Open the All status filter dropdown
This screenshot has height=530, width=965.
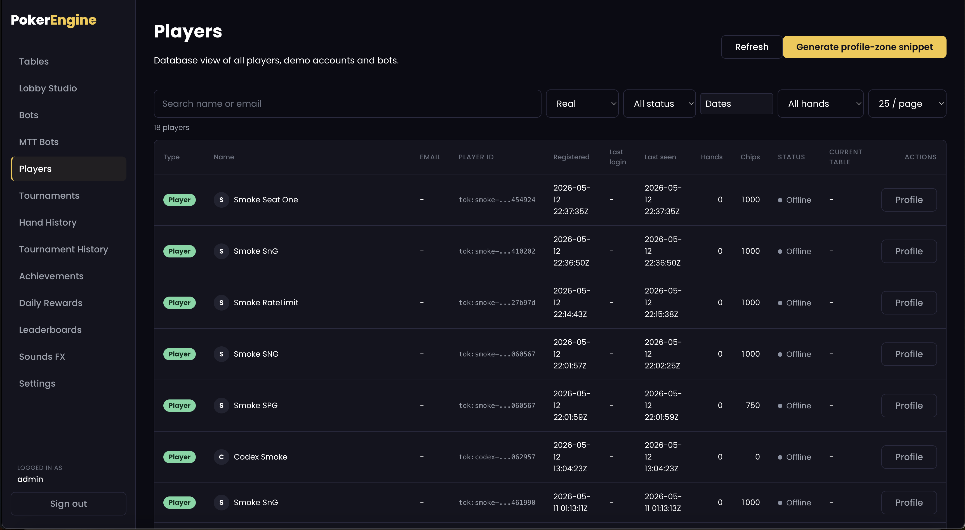point(659,104)
